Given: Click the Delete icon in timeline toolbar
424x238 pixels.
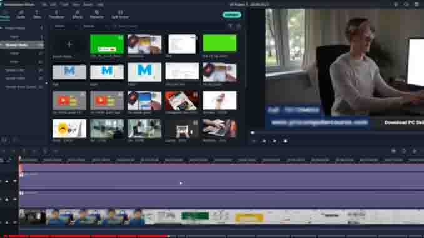Looking at the screenshot, I should [x=24, y=151].
